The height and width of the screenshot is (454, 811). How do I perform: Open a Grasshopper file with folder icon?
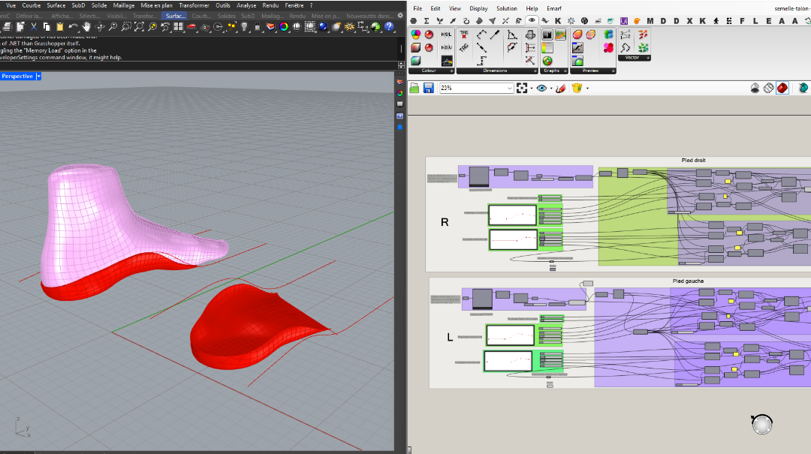415,88
